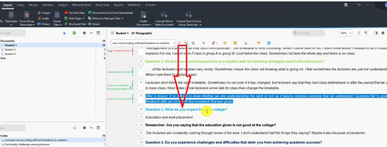
Task: Import Documents from Excel Spreadsheet
Action: click(110, 12)
